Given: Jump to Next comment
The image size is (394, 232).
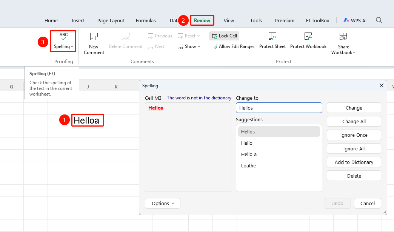Looking at the screenshot, I should (x=156, y=46).
